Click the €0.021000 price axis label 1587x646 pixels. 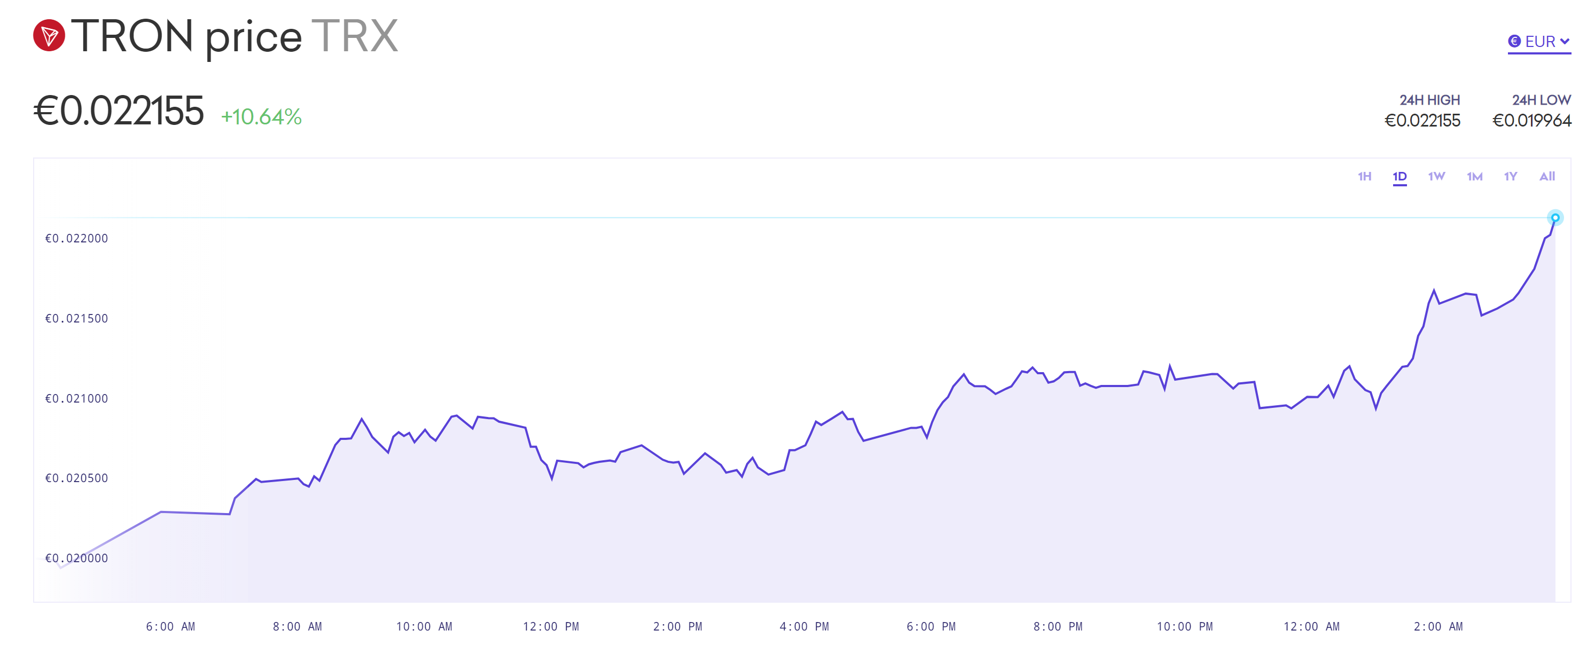[76, 398]
